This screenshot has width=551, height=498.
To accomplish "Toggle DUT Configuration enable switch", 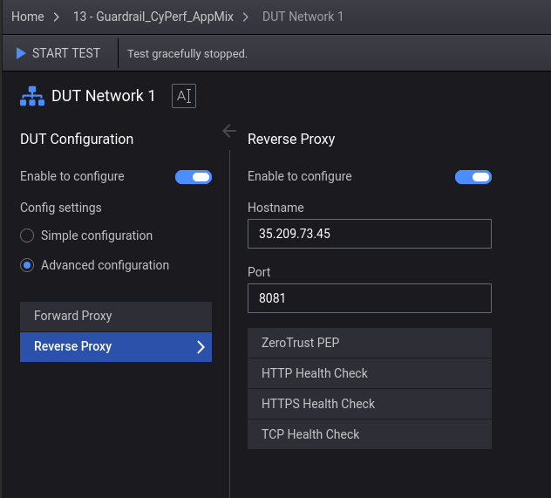I will point(194,177).
